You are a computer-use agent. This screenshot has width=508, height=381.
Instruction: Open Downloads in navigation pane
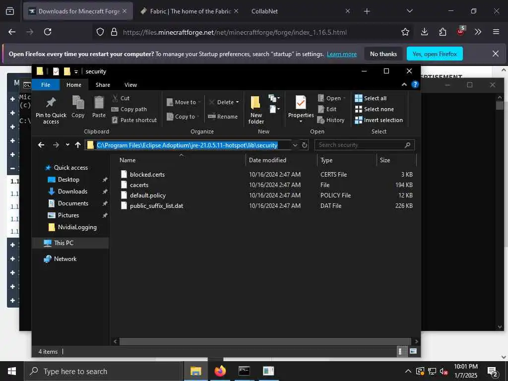(x=72, y=191)
